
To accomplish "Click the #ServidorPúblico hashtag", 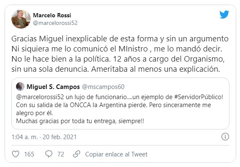I will coord(199,97).
